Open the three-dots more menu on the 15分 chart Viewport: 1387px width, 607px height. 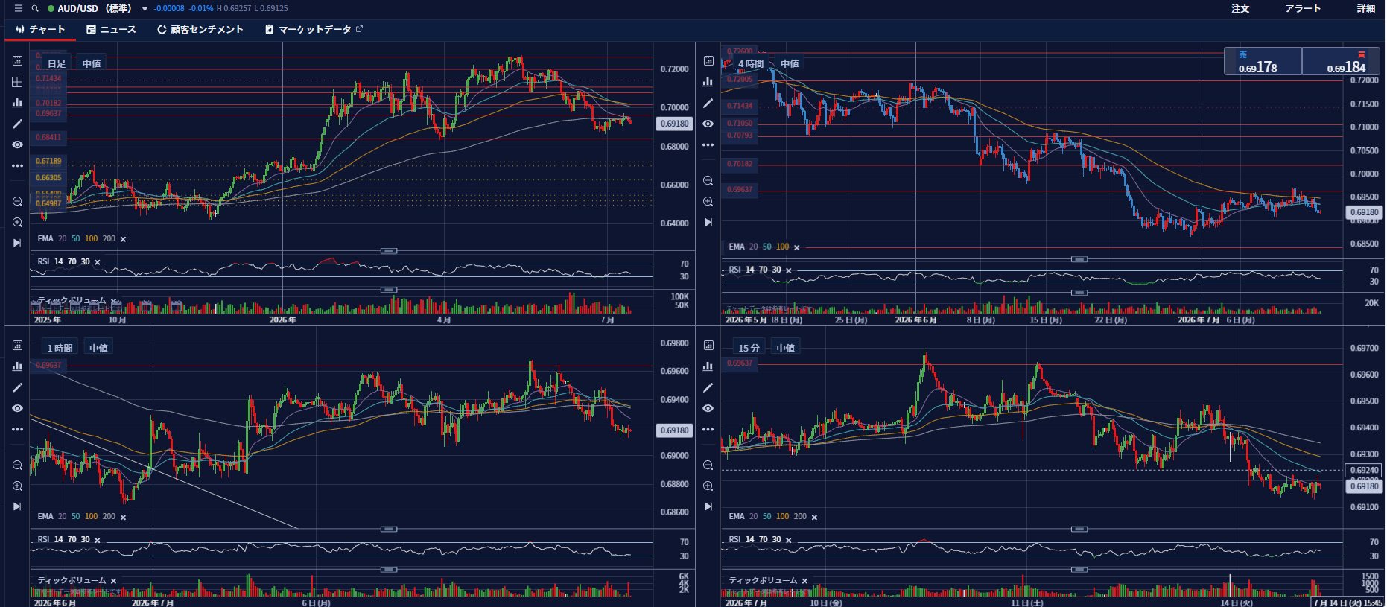(708, 429)
